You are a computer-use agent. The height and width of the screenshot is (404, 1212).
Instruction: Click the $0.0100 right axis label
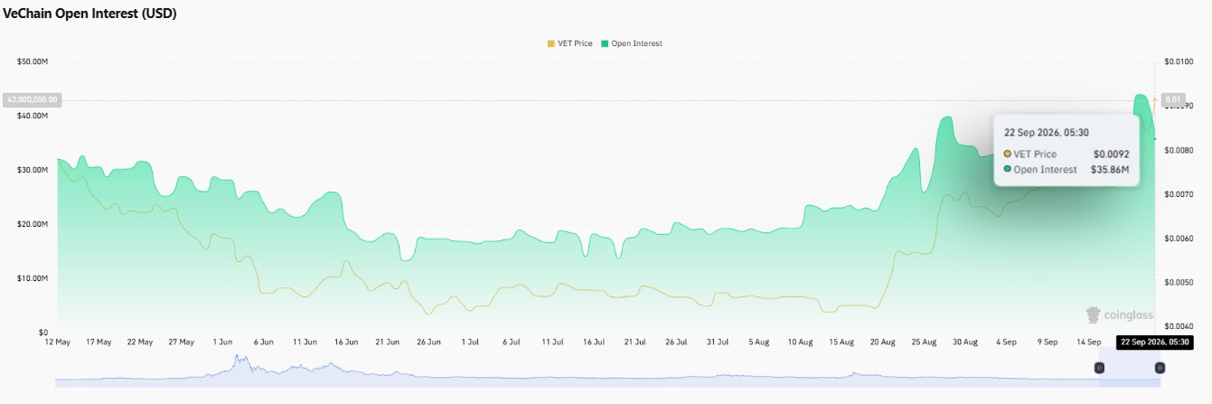coord(1180,61)
